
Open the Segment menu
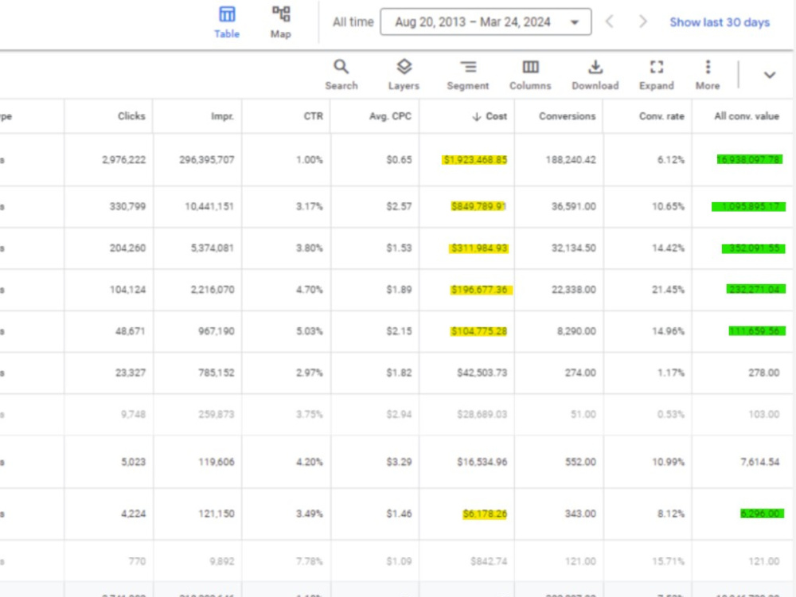pos(467,75)
